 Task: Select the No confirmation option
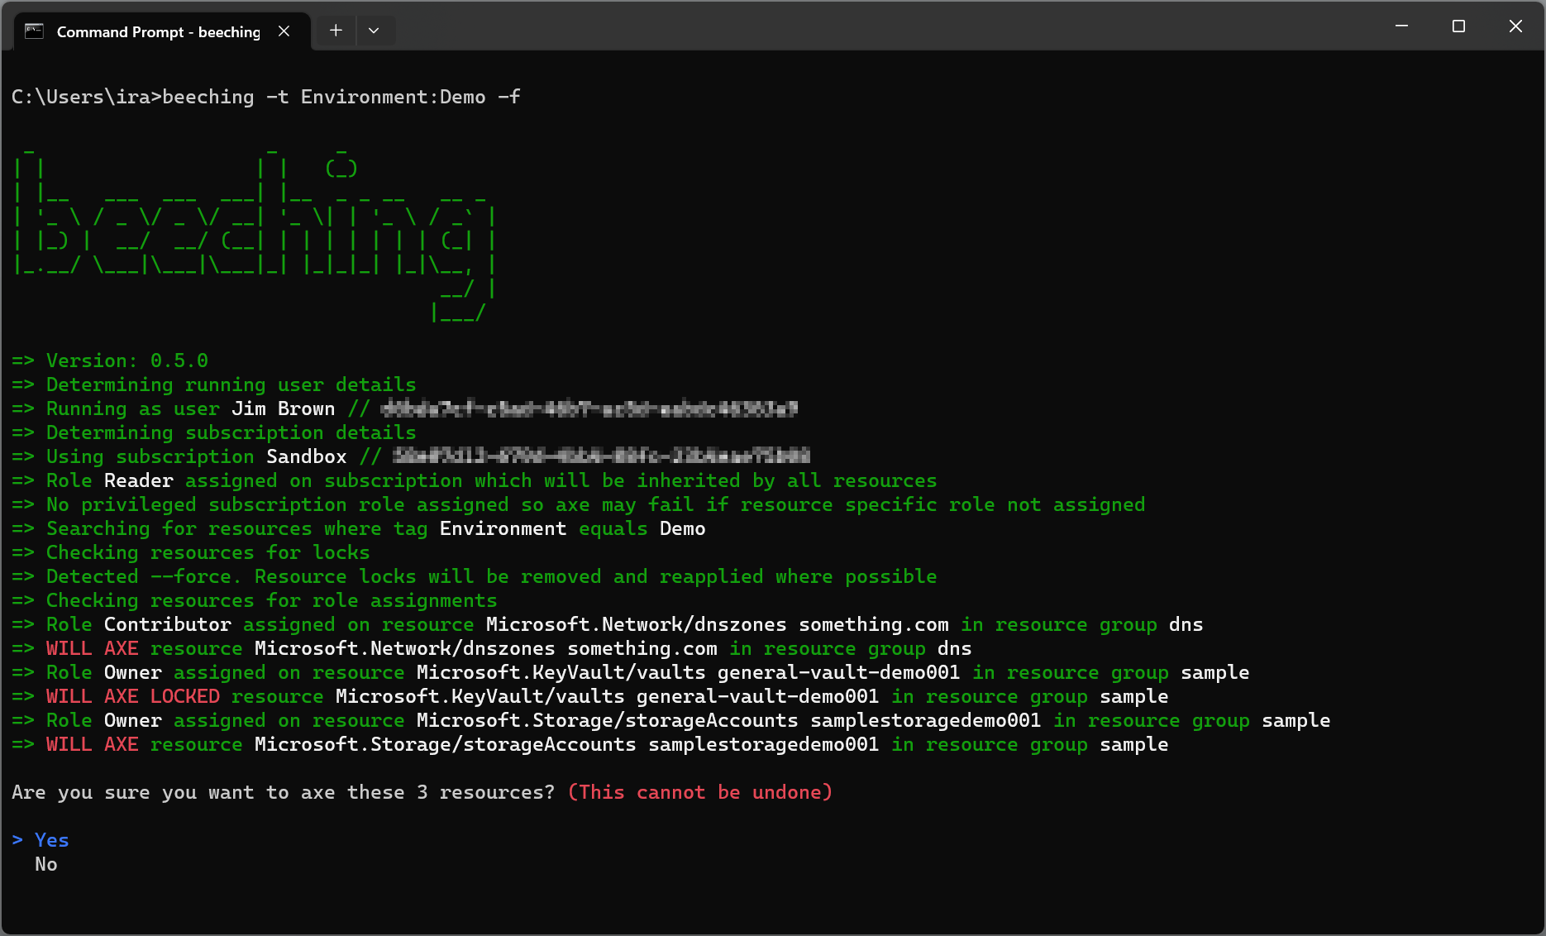coord(46,864)
